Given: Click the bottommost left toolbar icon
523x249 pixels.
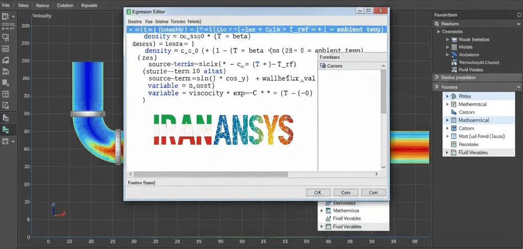Looking at the screenshot, I should click(5, 141).
